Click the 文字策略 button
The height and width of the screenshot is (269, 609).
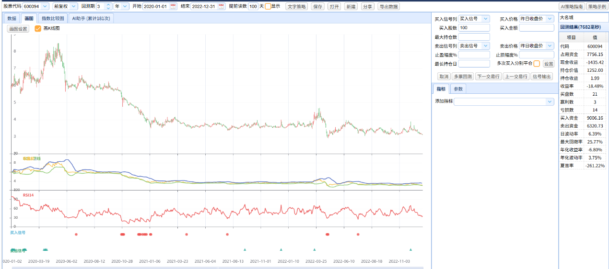[297, 7]
